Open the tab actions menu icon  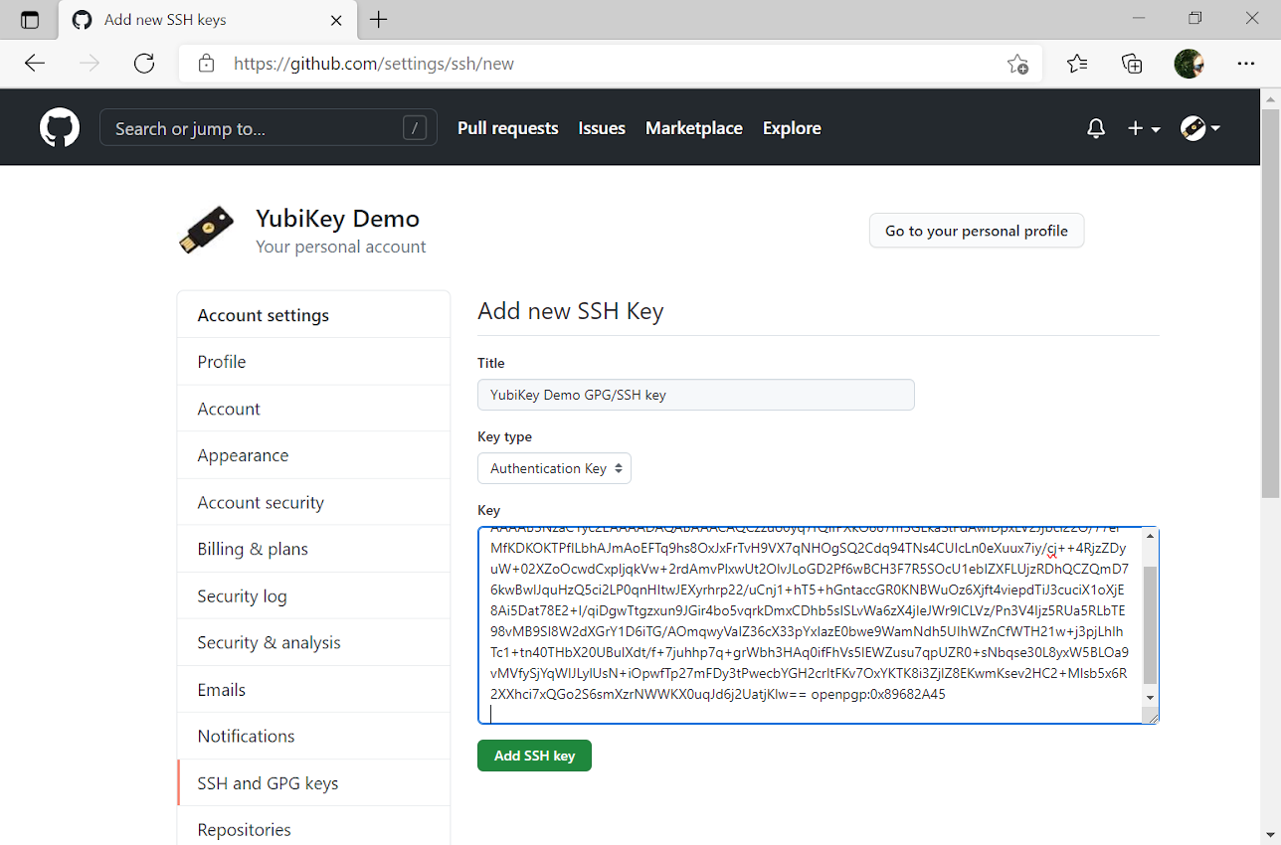30,20
